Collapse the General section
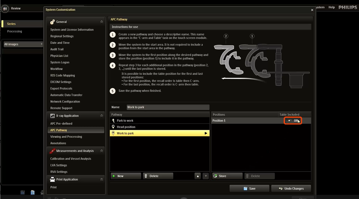Viewport: 359px width, 199px height. 102,22
